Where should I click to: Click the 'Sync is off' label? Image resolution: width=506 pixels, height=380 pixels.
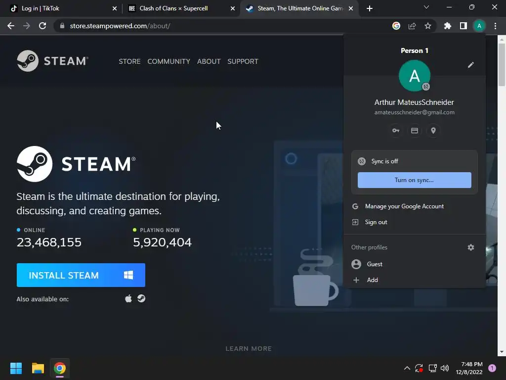pos(384,161)
